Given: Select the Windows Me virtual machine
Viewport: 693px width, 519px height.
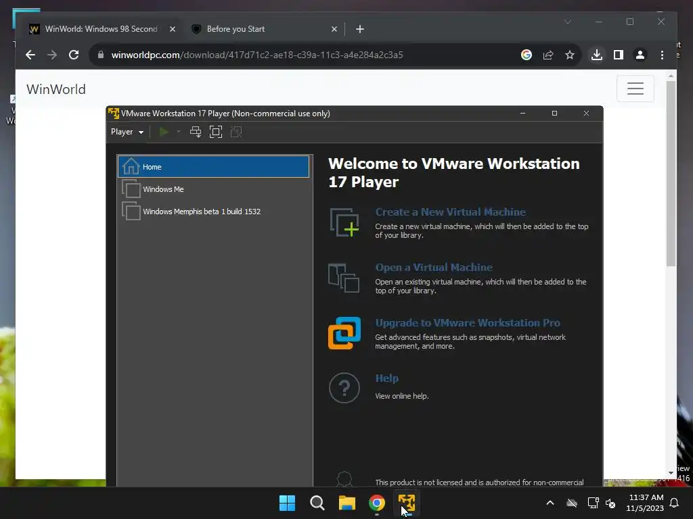Looking at the screenshot, I should coord(213,189).
